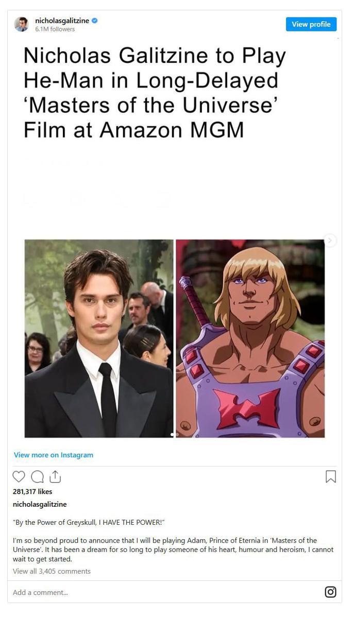The image size is (353, 618).
Task: Click the animated He-Man image
Action: (250, 338)
